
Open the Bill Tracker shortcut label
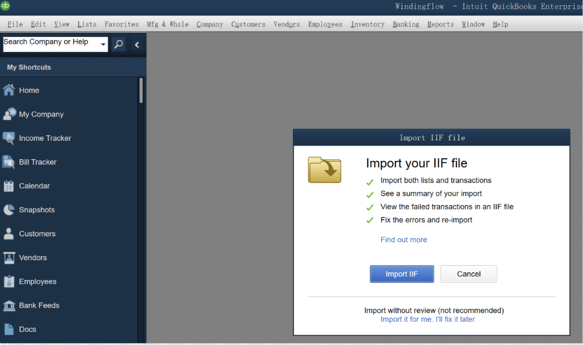point(38,162)
